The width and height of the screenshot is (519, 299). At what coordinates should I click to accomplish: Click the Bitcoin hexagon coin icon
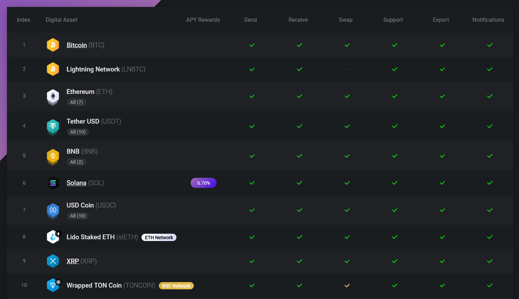[x=53, y=45]
